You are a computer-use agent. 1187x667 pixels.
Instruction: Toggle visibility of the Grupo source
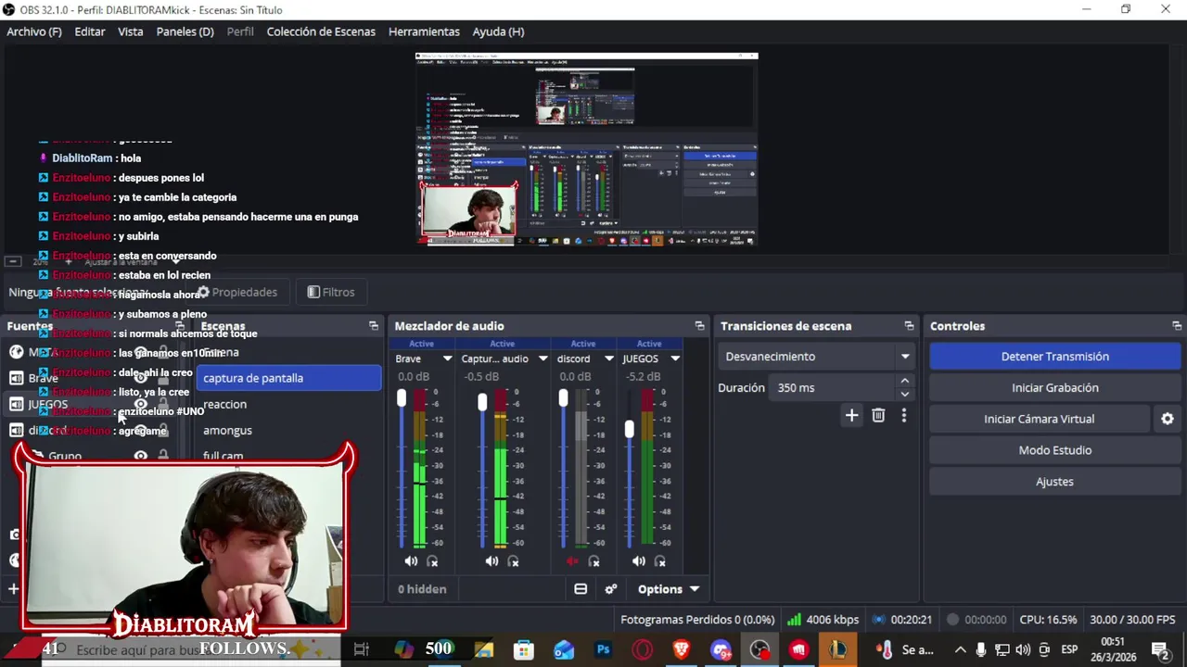(140, 456)
